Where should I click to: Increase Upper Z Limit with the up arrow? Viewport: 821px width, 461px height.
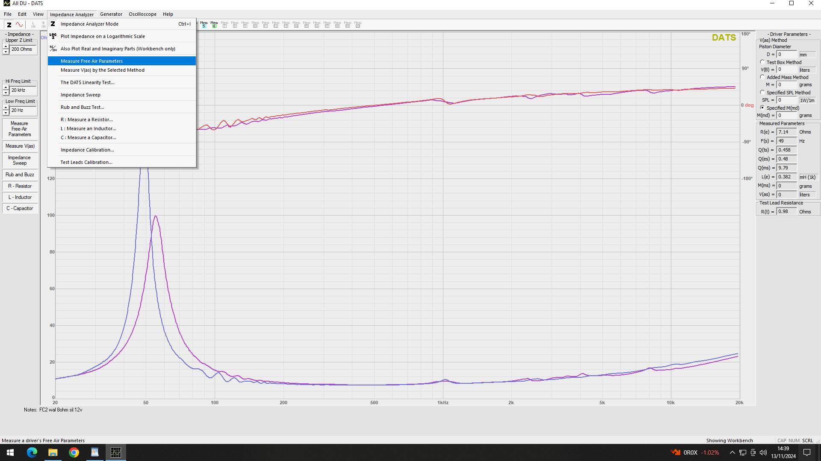coord(6,47)
